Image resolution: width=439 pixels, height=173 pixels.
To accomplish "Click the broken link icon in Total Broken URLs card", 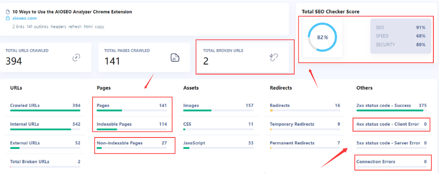I will tap(274, 57).
